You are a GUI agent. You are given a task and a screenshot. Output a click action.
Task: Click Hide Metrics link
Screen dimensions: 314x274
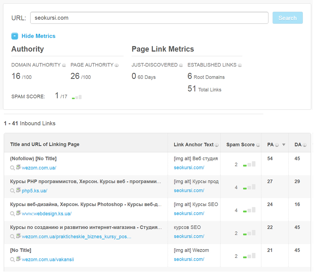pos(38,36)
